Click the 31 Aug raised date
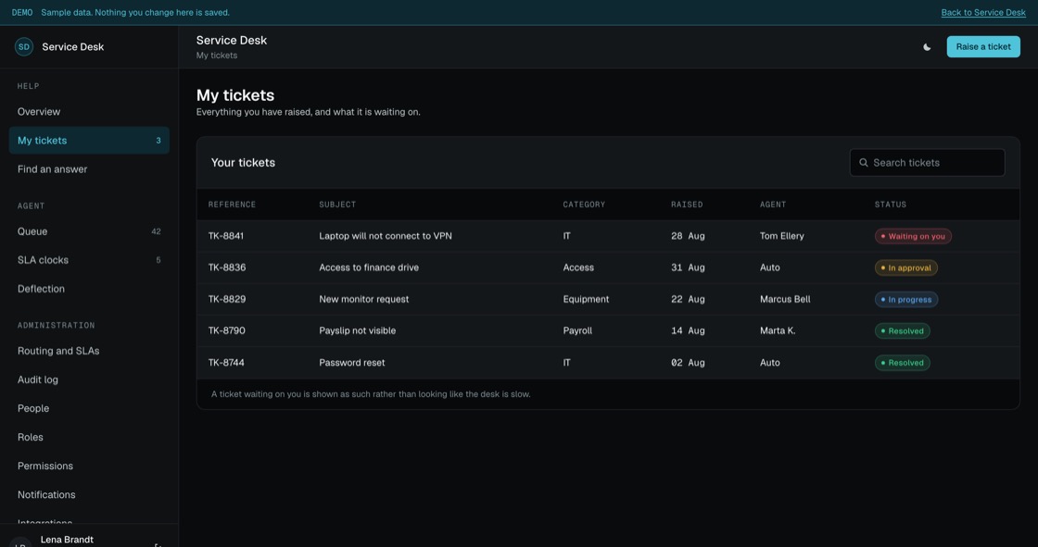 687,267
